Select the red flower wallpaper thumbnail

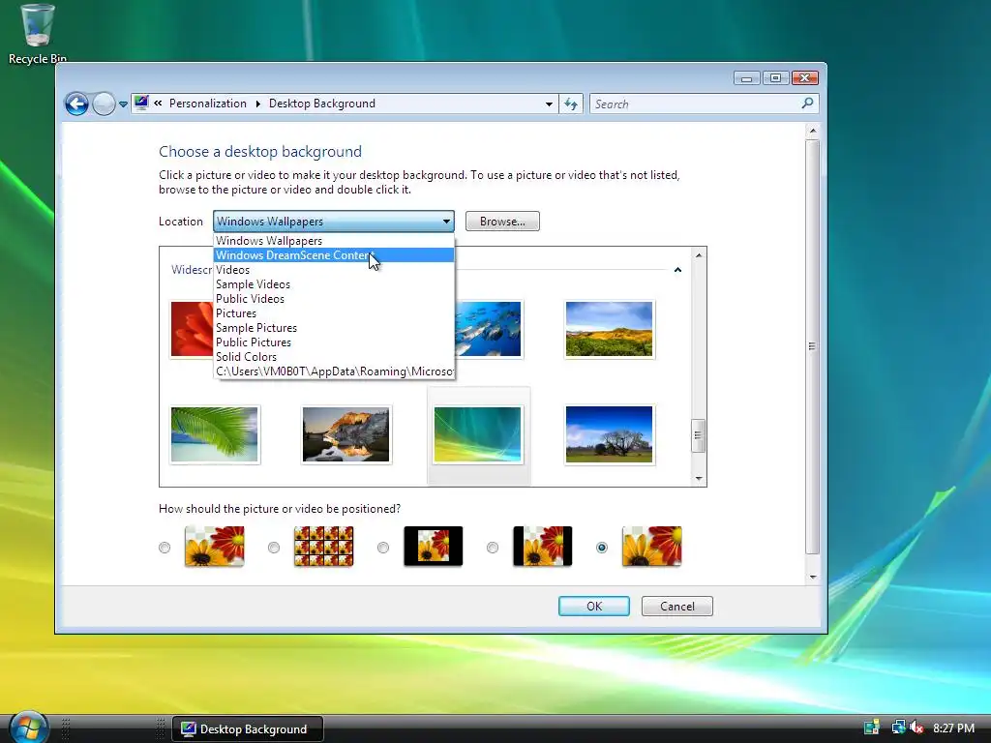coord(193,329)
